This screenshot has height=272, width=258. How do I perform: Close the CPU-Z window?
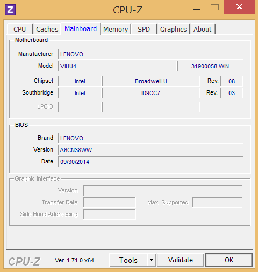pyautogui.click(x=240, y=7)
